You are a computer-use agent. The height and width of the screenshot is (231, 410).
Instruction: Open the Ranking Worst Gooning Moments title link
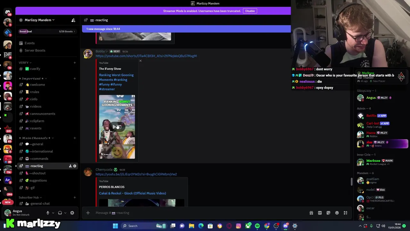tap(116, 82)
